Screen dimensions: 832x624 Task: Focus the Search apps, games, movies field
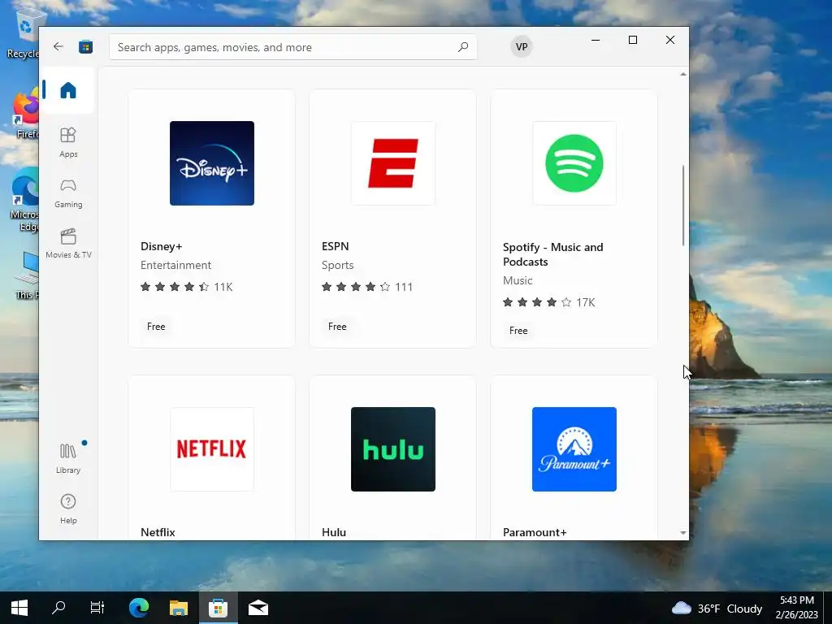point(292,47)
